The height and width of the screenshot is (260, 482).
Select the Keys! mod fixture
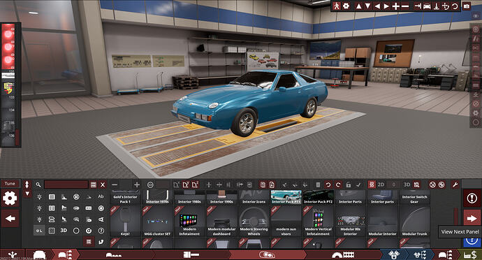tap(125, 222)
